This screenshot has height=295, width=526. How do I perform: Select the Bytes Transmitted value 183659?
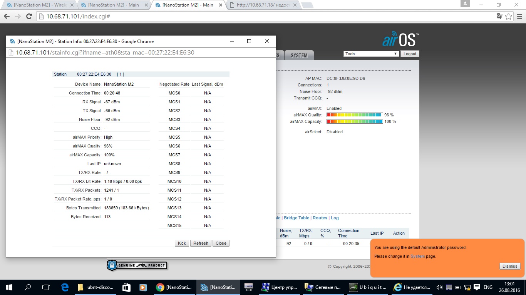coord(126,208)
